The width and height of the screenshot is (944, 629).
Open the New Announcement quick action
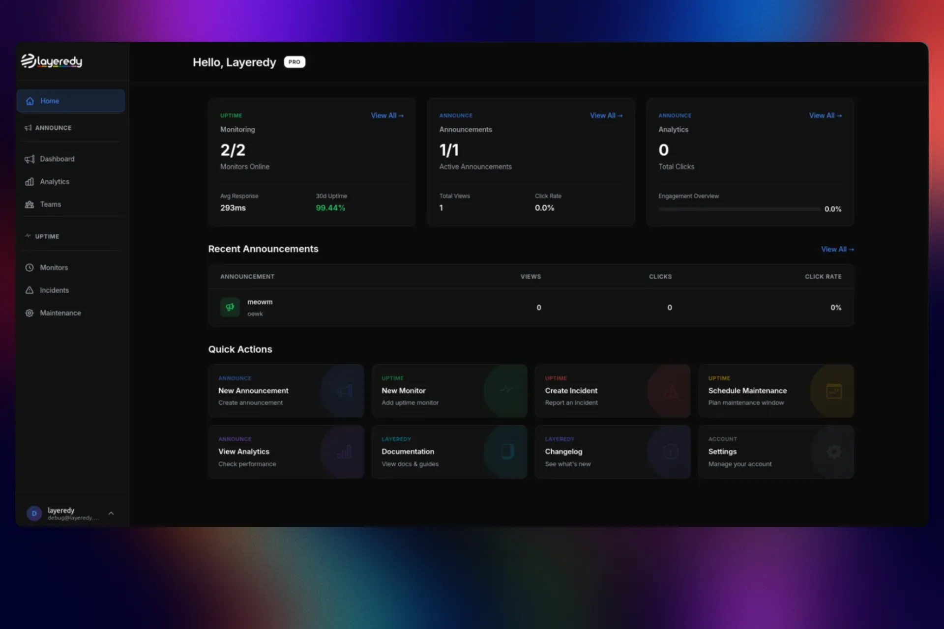tap(286, 391)
